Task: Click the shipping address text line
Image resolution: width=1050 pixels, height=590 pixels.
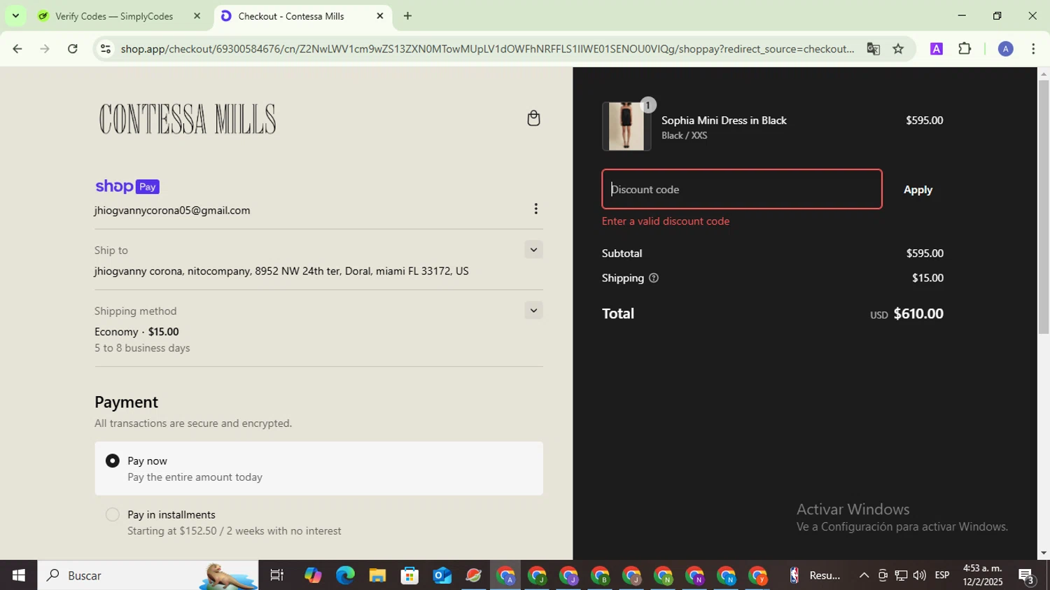Action: (281, 272)
